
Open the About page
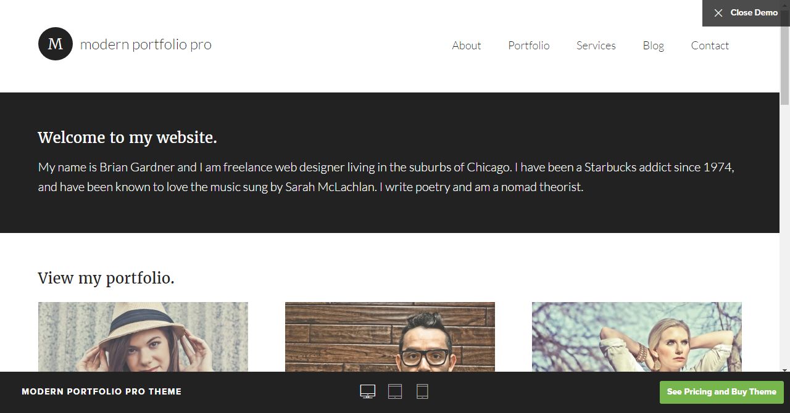[x=466, y=46]
